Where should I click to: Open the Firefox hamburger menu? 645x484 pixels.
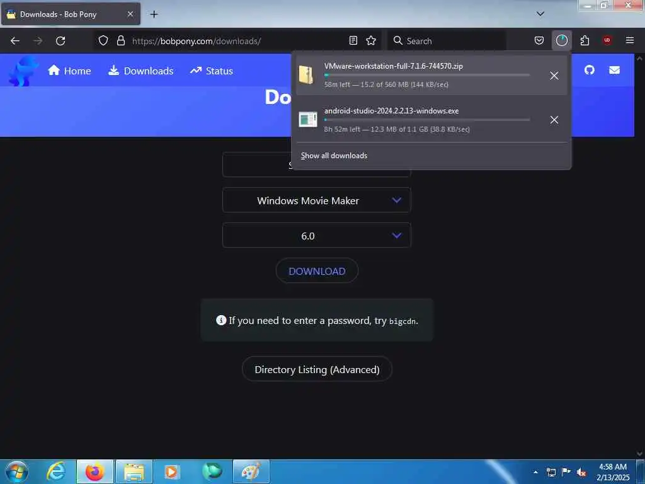(x=630, y=40)
